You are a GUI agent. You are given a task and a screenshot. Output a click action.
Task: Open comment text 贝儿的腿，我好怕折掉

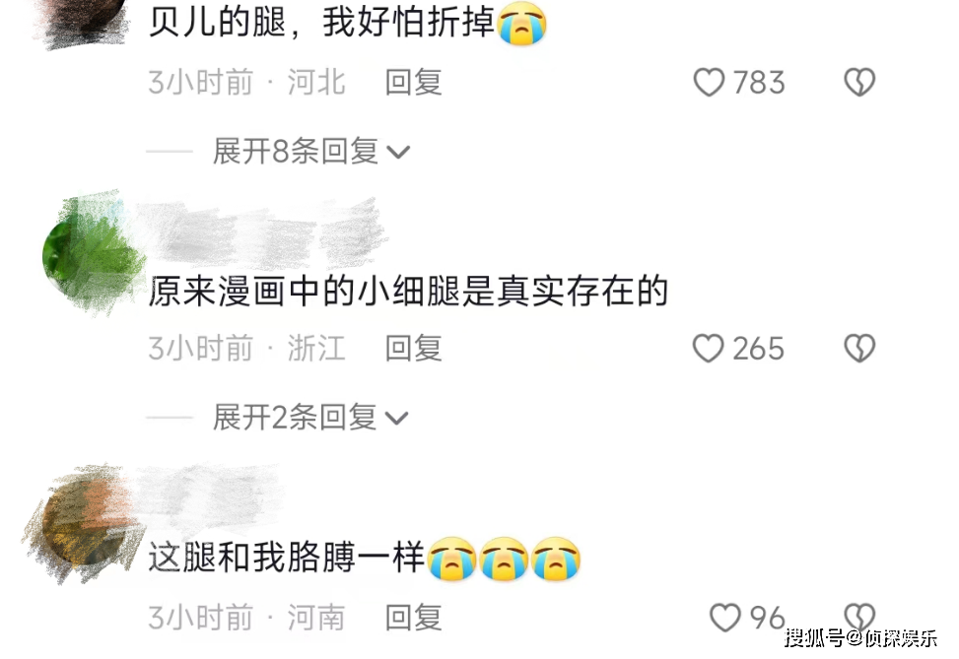pyautogui.click(x=321, y=23)
